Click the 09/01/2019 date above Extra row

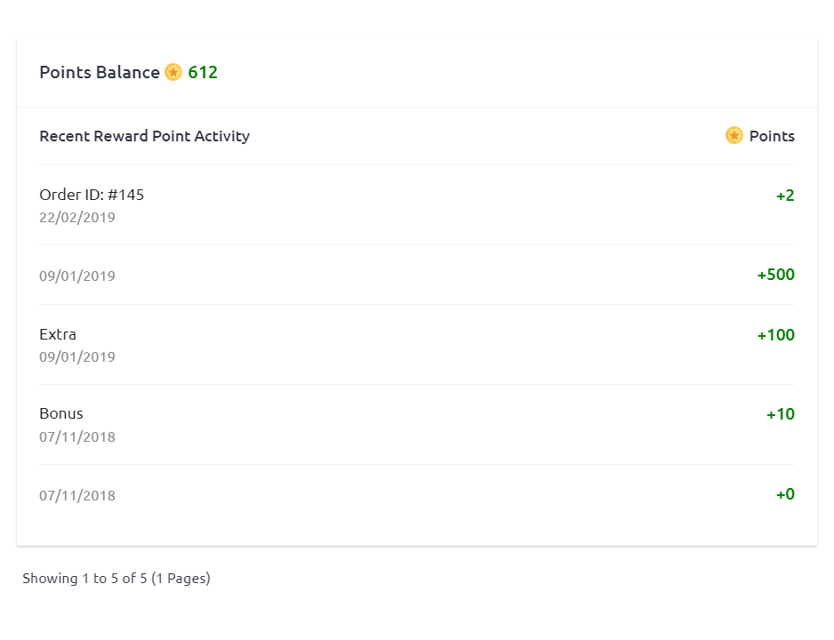click(x=77, y=276)
